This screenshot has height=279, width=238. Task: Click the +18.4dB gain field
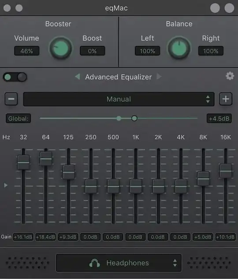[45, 237]
